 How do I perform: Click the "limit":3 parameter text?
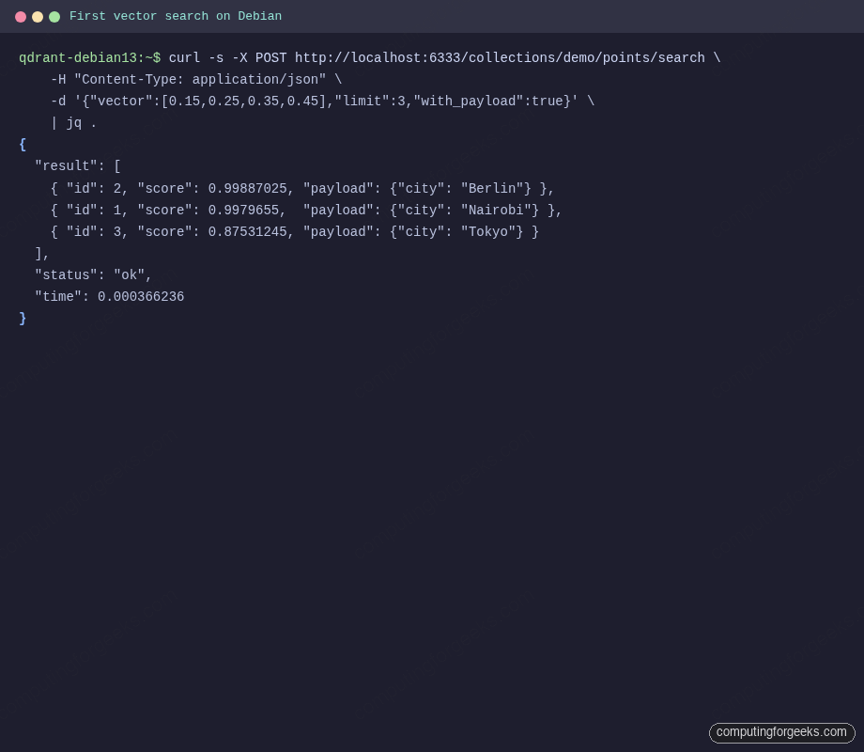370,101
